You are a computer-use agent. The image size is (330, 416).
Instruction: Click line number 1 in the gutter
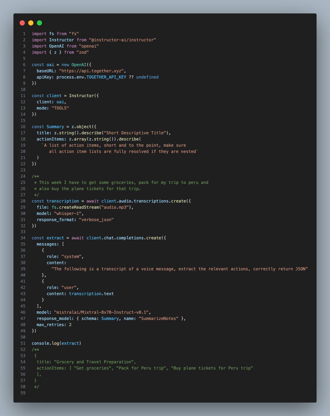[x=24, y=34]
